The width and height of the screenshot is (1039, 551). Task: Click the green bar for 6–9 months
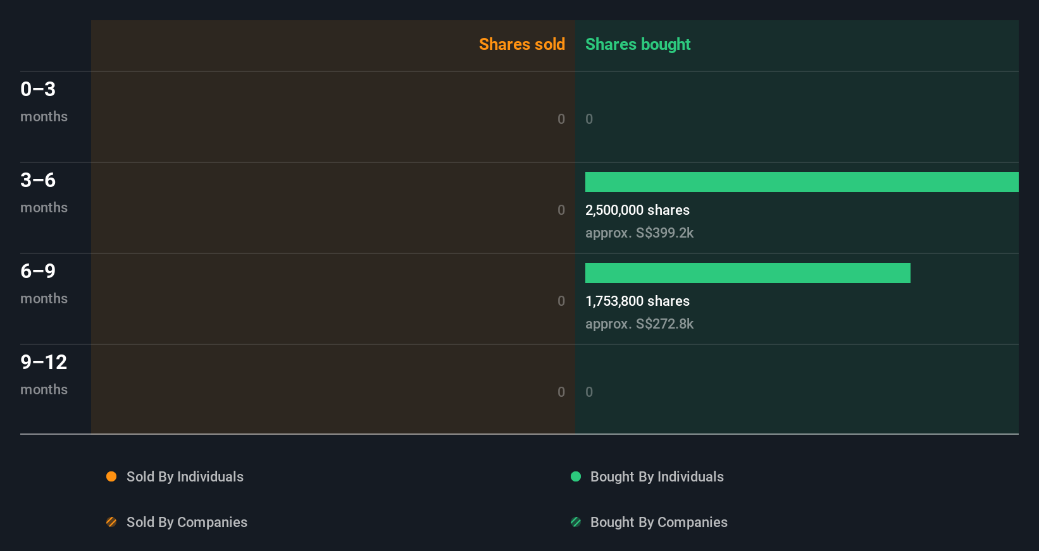[747, 273]
